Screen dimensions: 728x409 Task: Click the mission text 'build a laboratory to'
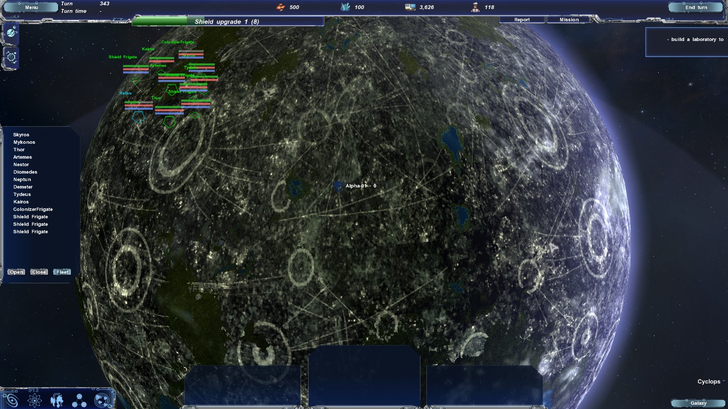pyautogui.click(x=695, y=39)
